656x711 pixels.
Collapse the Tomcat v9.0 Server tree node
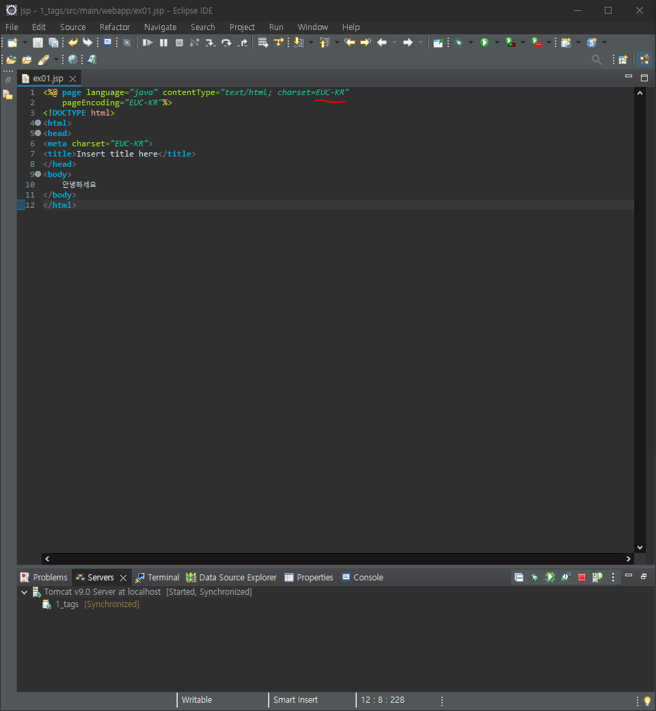coord(25,592)
